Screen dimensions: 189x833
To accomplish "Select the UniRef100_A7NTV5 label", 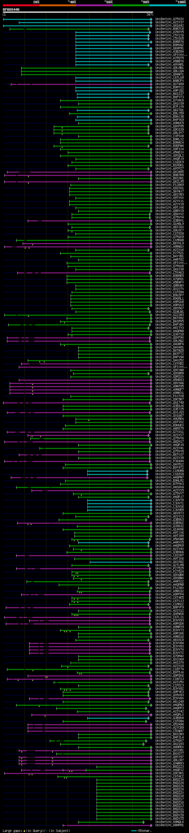I will click(x=169, y=32).
